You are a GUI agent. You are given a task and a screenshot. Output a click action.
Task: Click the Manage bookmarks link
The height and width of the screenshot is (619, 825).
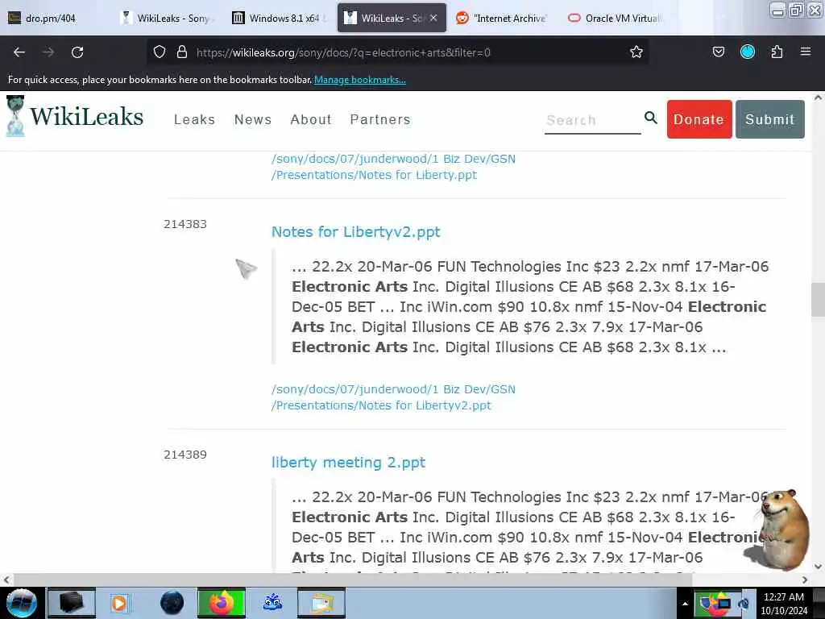(x=360, y=80)
